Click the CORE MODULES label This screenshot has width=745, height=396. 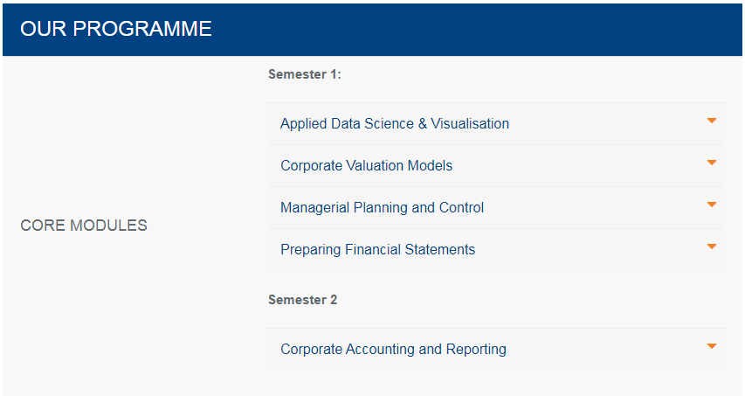pyautogui.click(x=84, y=226)
